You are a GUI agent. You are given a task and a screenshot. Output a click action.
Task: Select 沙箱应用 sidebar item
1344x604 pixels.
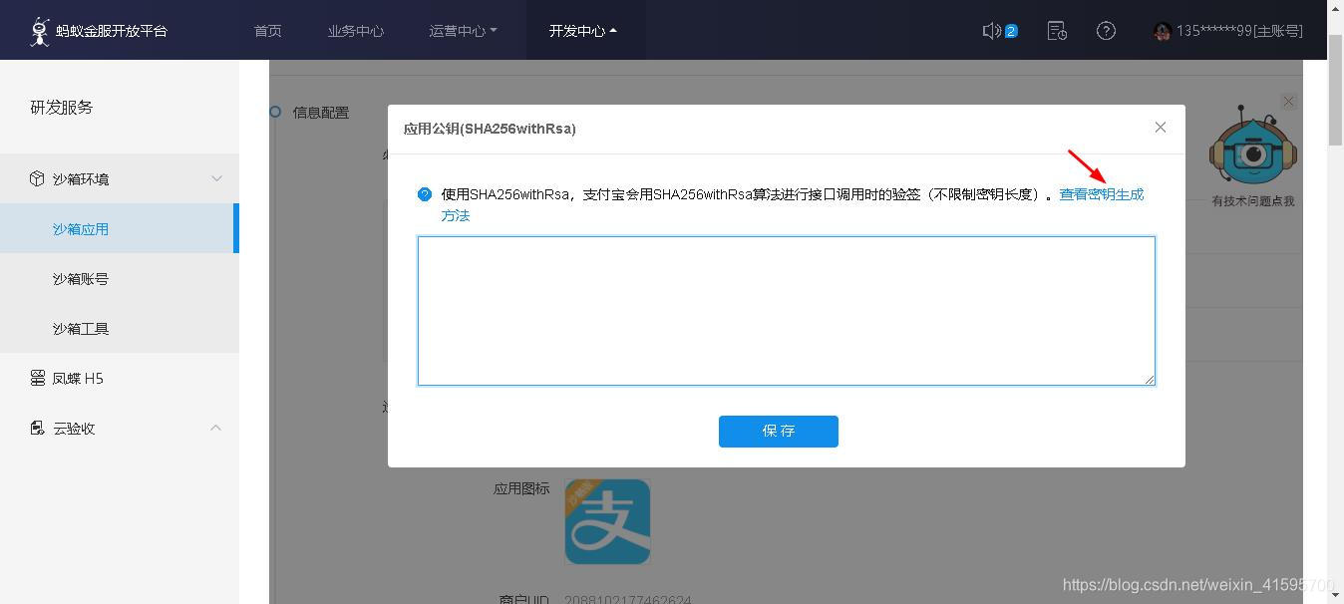tap(120, 228)
